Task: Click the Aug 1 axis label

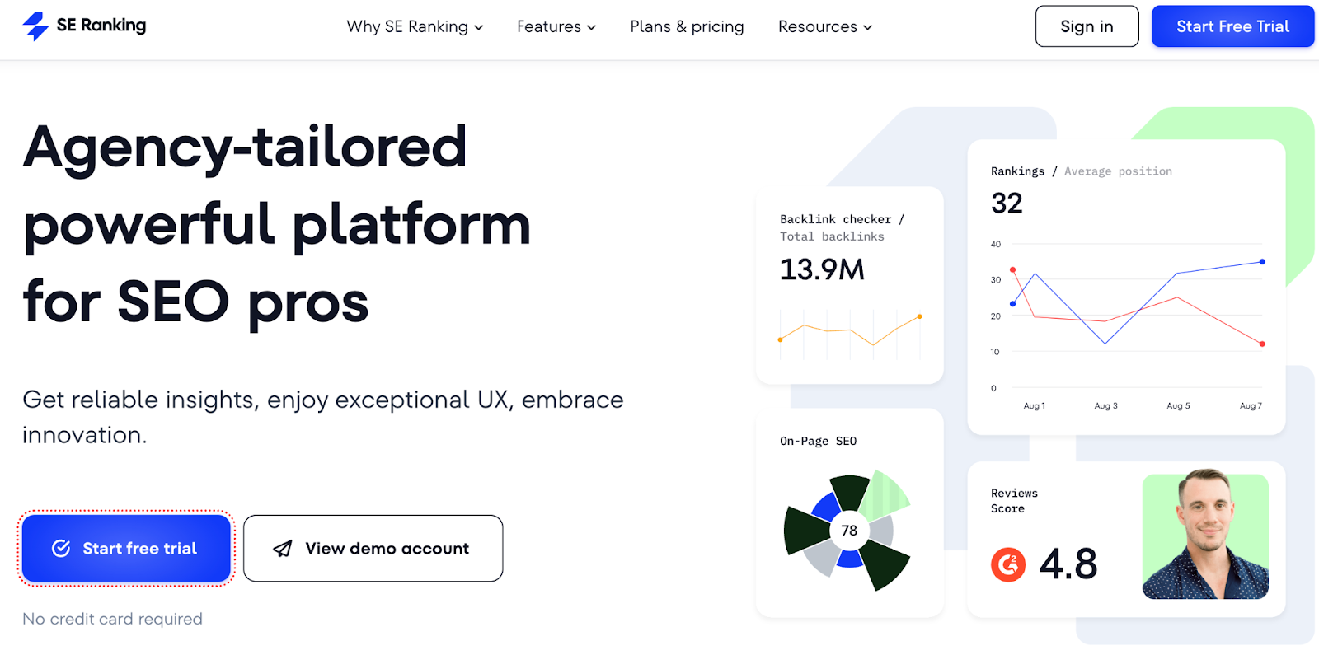Action: click(1034, 405)
